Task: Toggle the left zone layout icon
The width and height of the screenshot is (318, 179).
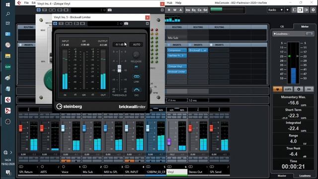Action: (295, 10)
